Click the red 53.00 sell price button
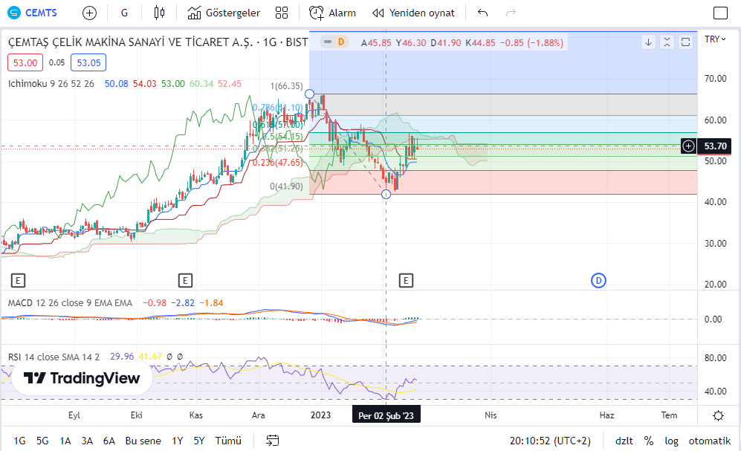This screenshot has width=741, height=451. (x=25, y=63)
